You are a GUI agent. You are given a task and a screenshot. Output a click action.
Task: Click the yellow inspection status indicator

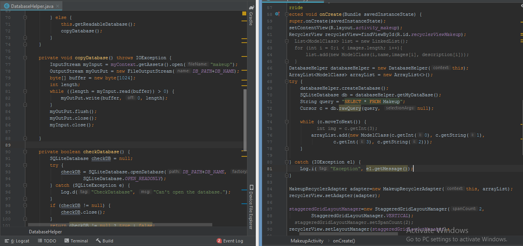click(x=244, y=14)
